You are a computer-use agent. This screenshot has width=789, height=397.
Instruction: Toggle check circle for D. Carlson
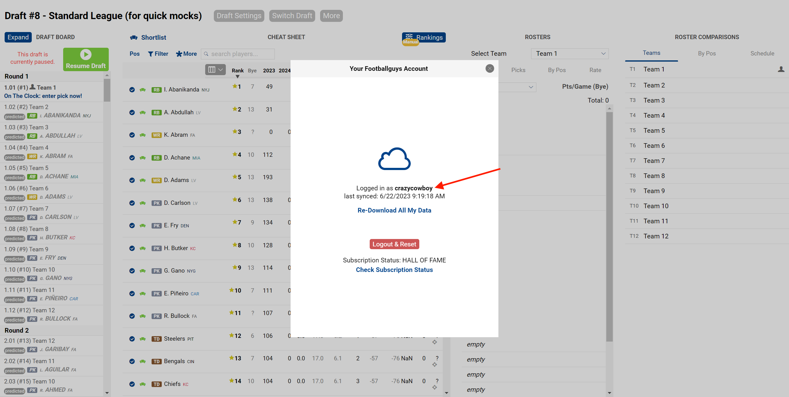coord(132,203)
